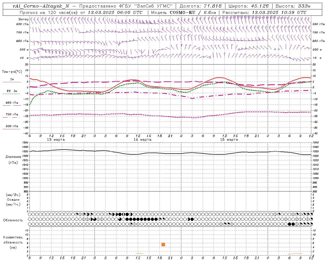Click the "(гПа)" unit under Давление
Image resolution: width=326 pixels, height=260 pixels.
pyautogui.click(x=13, y=162)
